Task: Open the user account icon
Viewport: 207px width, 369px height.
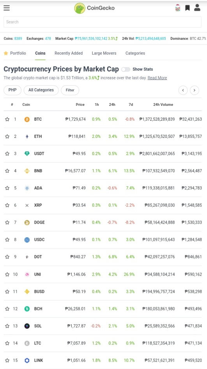Action: (197, 7)
